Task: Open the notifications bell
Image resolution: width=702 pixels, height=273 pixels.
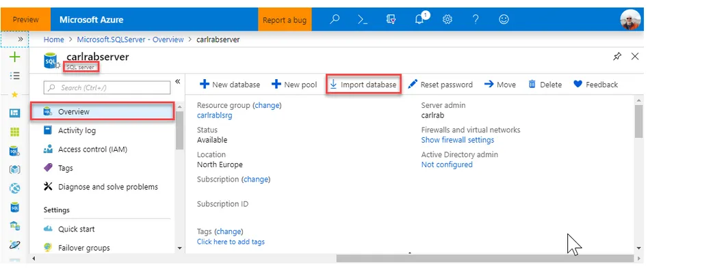Action: [419, 20]
